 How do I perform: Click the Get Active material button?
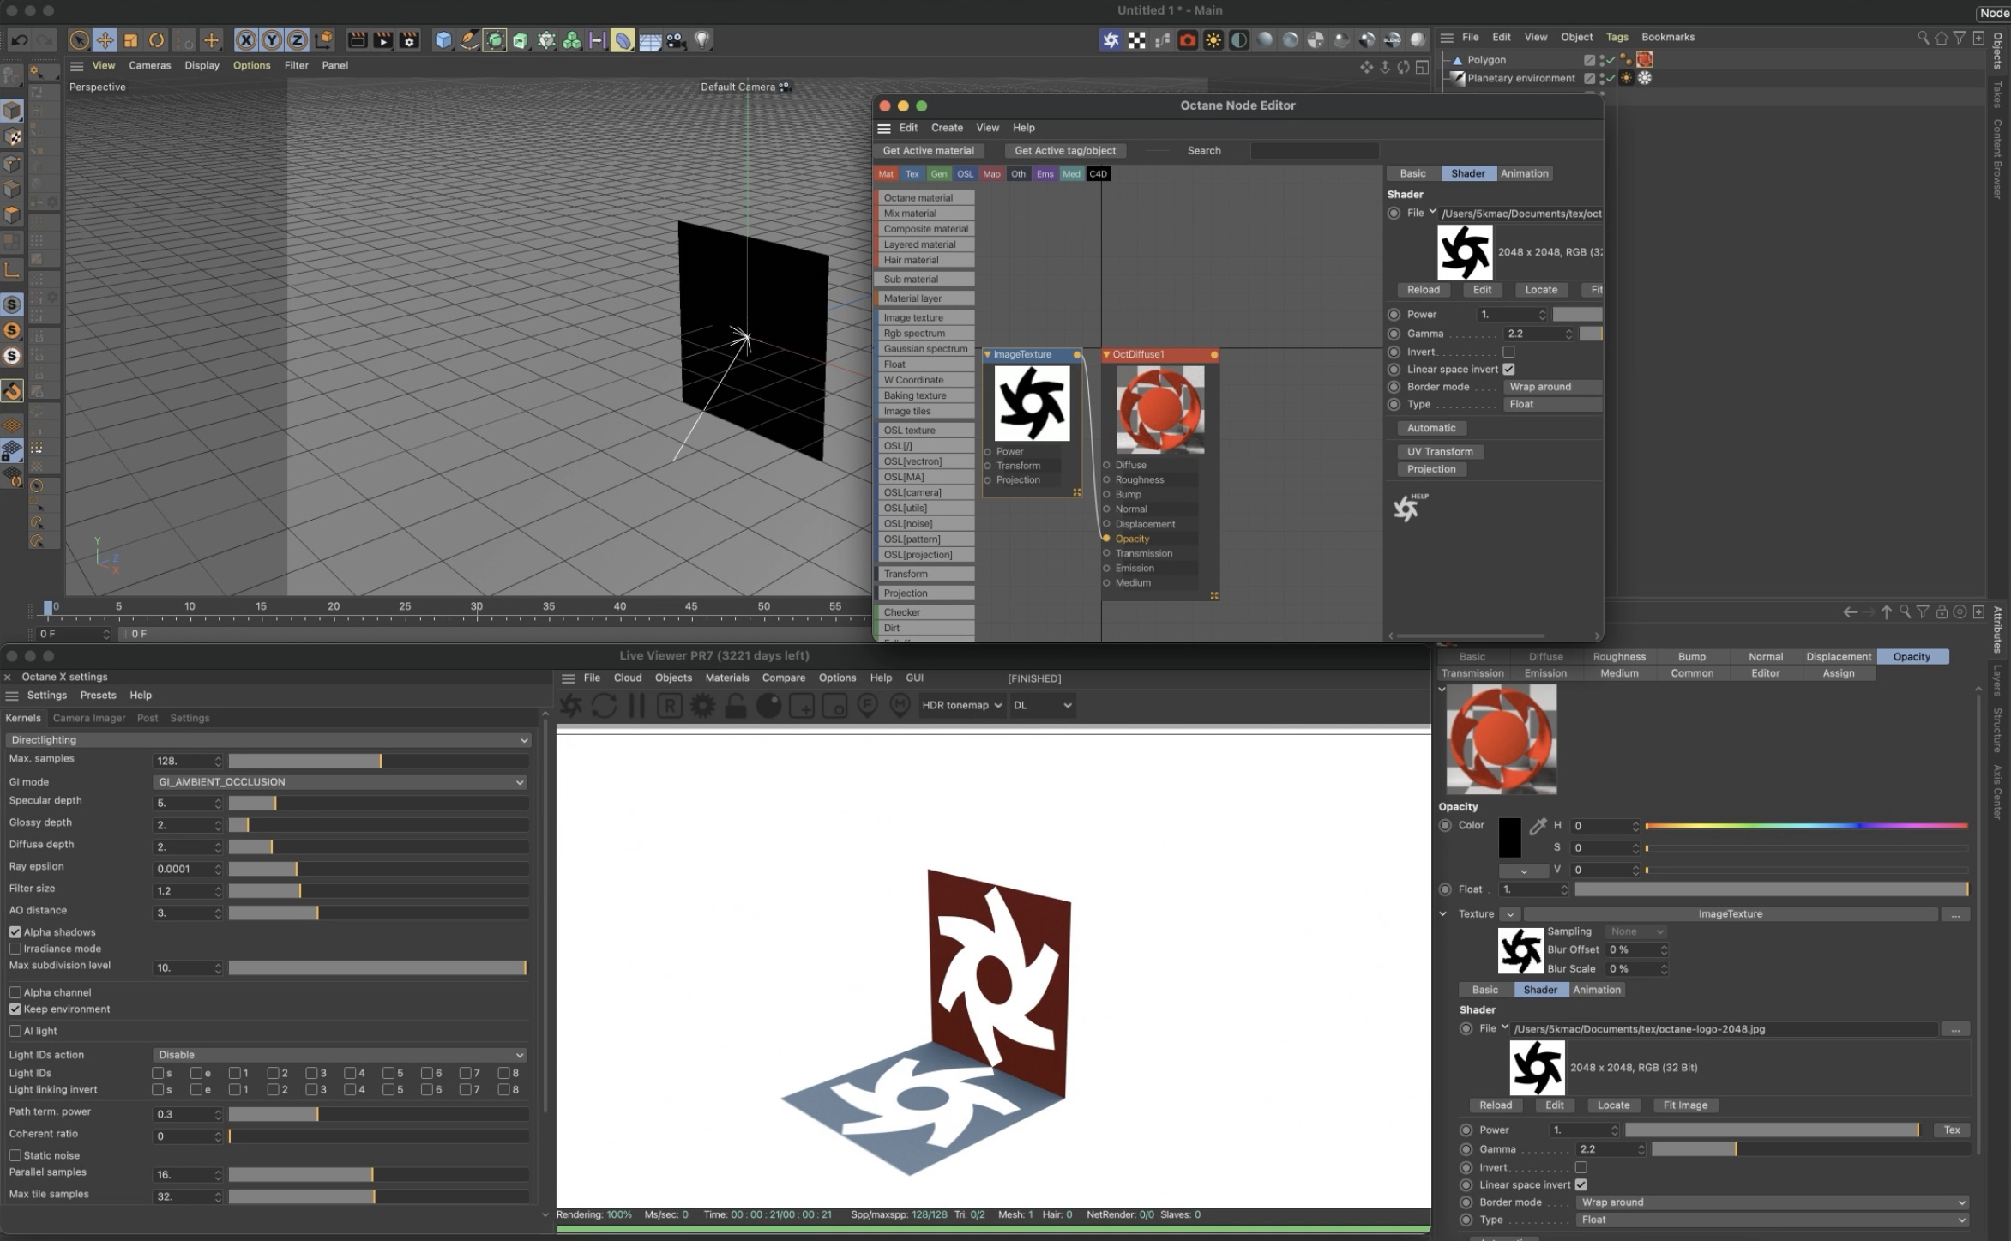(928, 150)
